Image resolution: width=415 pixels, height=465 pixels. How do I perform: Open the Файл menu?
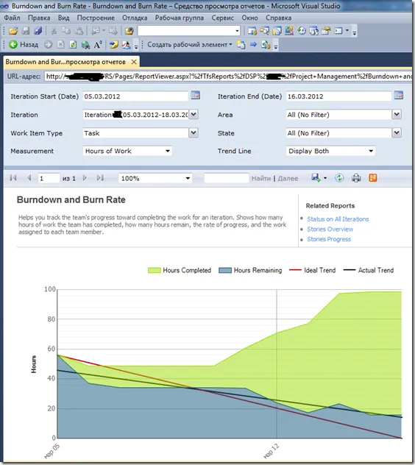click(x=13, y=18)
